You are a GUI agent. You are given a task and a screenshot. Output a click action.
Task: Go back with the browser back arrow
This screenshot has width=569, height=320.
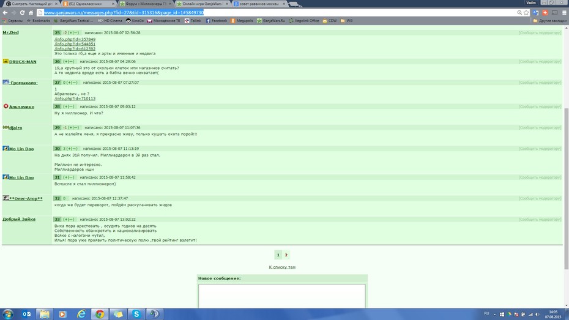pos(5,13)
